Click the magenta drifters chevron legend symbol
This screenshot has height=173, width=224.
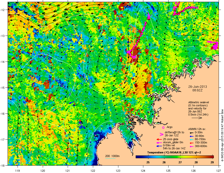161,134
